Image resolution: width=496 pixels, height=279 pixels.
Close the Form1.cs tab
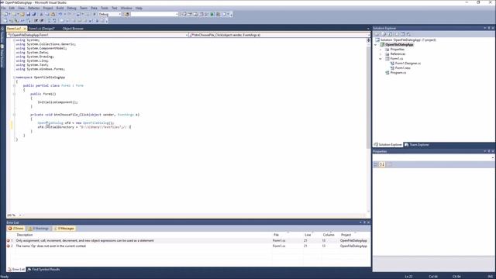click(x=25, y=29)
